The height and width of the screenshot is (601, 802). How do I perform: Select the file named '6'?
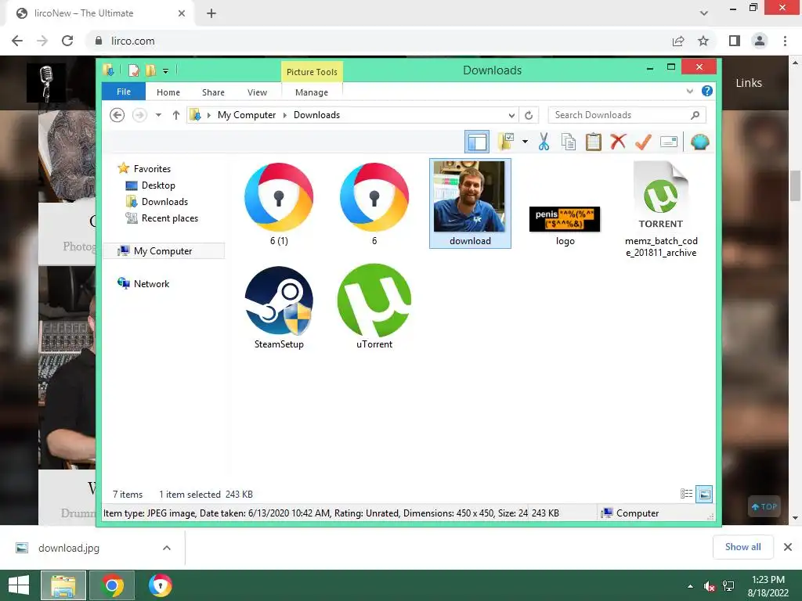tap(374, 204)
